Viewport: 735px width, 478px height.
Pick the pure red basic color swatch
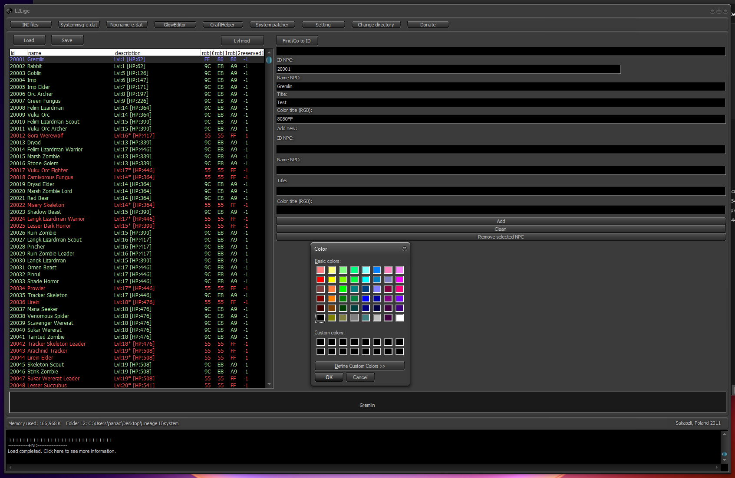point(320,279)
